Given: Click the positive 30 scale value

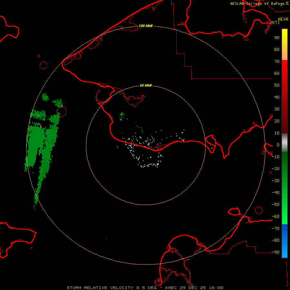Looking at the screenshot, I should coord(277,109).
